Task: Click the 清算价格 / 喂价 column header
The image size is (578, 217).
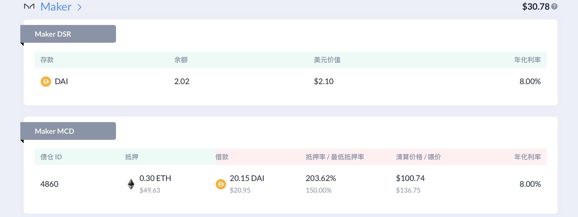Action: click(x=419, y=157)
